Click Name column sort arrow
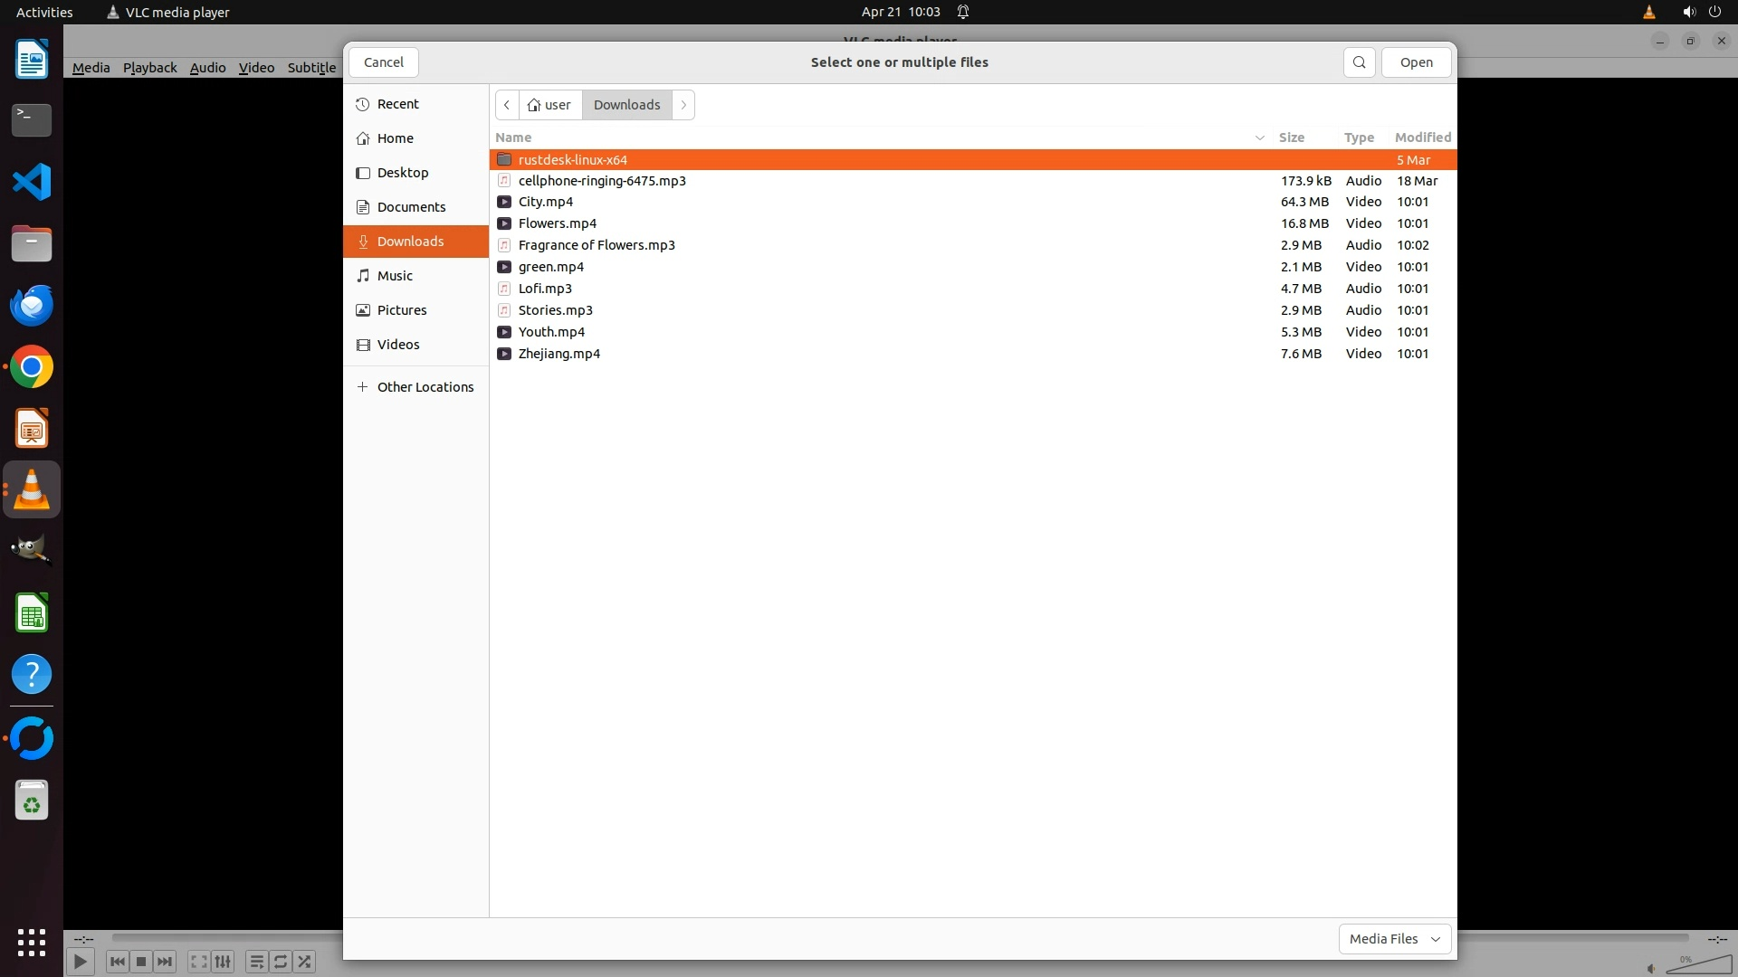 (1259, 138)
